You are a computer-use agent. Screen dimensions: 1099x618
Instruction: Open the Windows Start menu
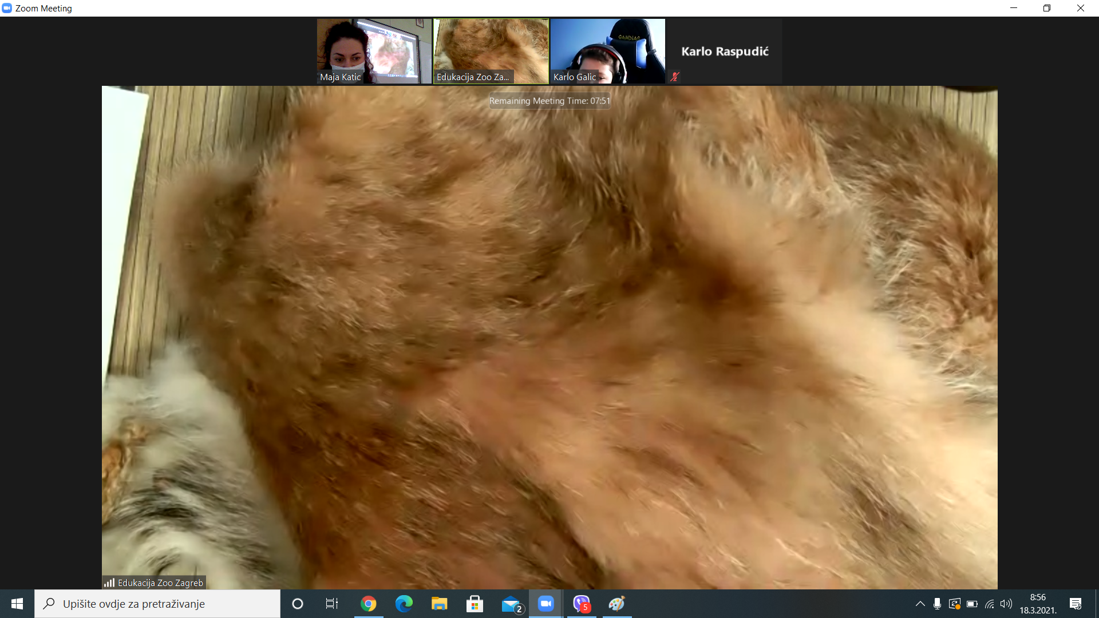[17, 604]
